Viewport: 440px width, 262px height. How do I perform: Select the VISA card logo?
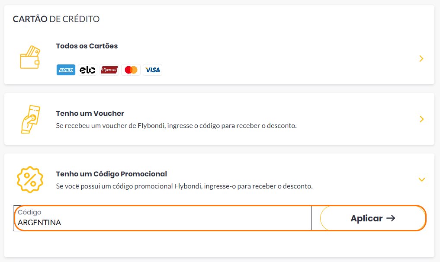[x=152, y=70]
